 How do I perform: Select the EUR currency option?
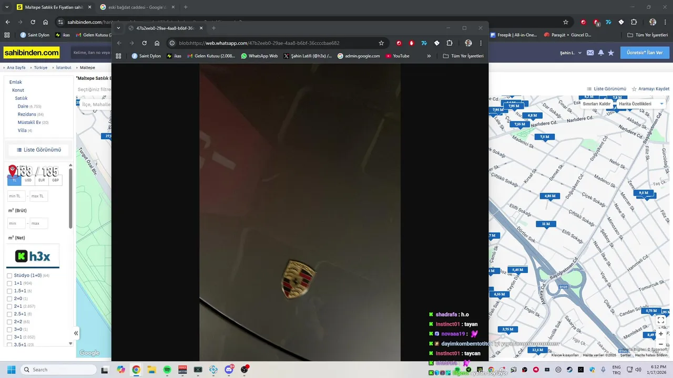pyautogui.click(x=42, y=180)
